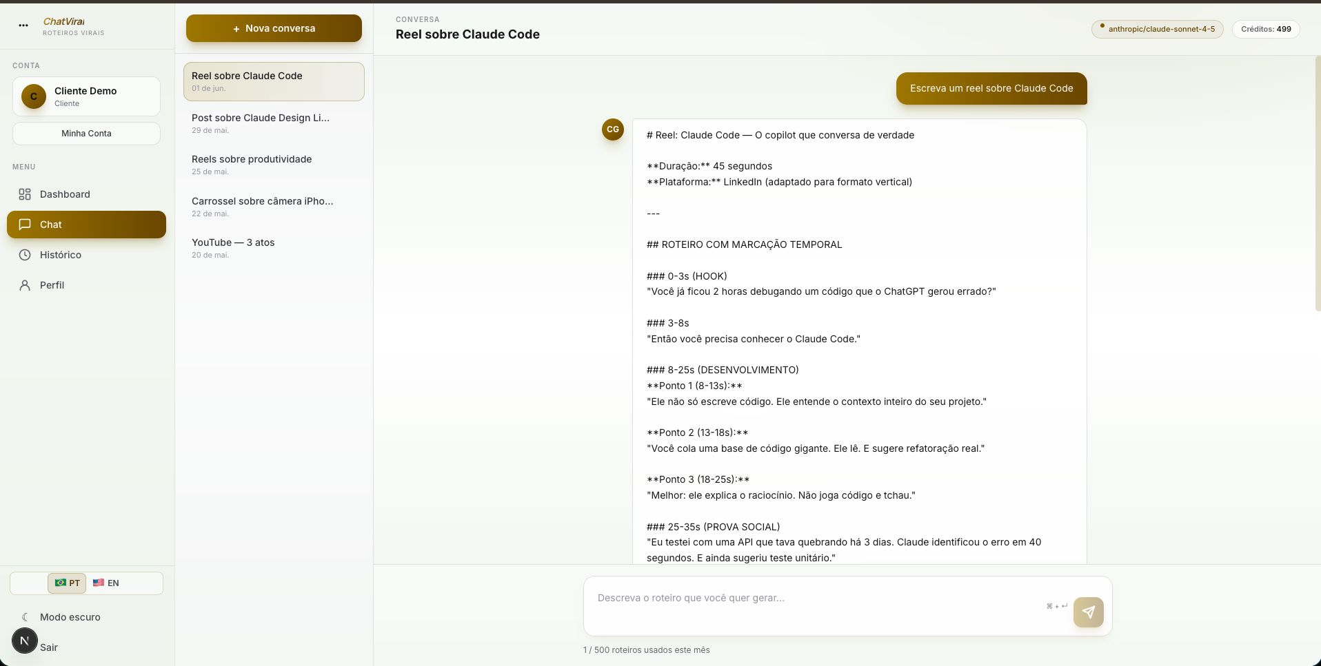Click the CG assistant avatar

tap(613, 129)
